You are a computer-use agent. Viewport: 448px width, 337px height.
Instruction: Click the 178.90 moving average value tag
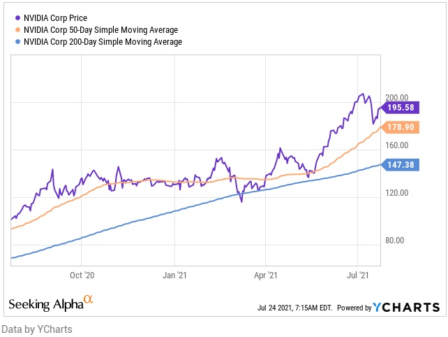click(403, 127)
